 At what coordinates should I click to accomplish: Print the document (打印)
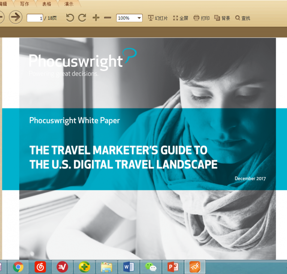tap(202, 18)
